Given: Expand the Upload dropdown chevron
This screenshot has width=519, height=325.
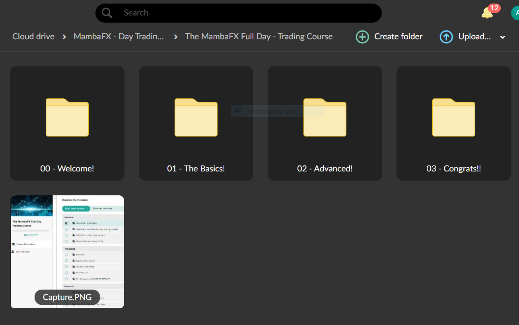Looking at the screenshot, I should [x=503, y=37].
